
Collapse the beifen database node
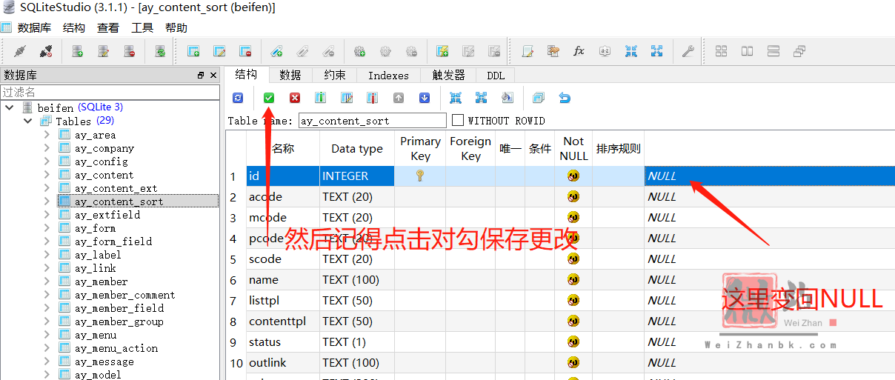[x=10, y=107]
